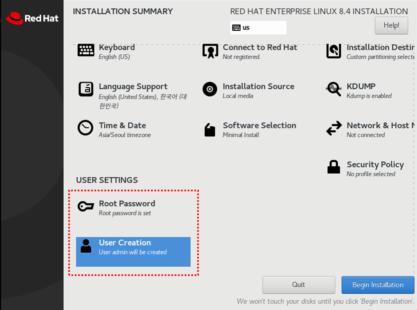The width and height of the screenshot is (417, 310).
Task: Open the Keyboard layout settings icon
Action: tap(86, 50)
